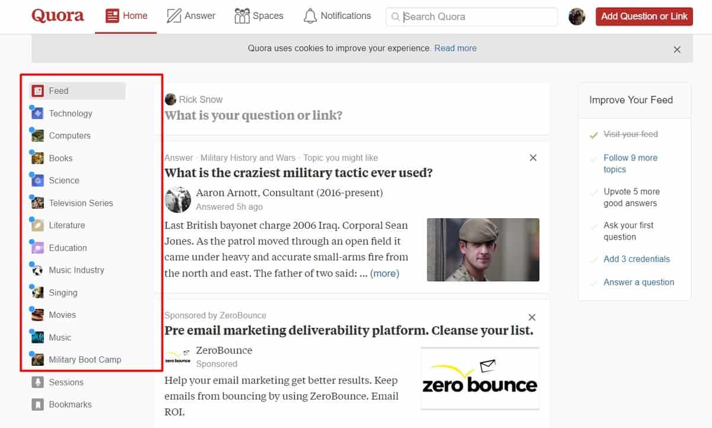Click Answered 5h ago timestamp
This screenshot has height=428, width=712.
229,207
